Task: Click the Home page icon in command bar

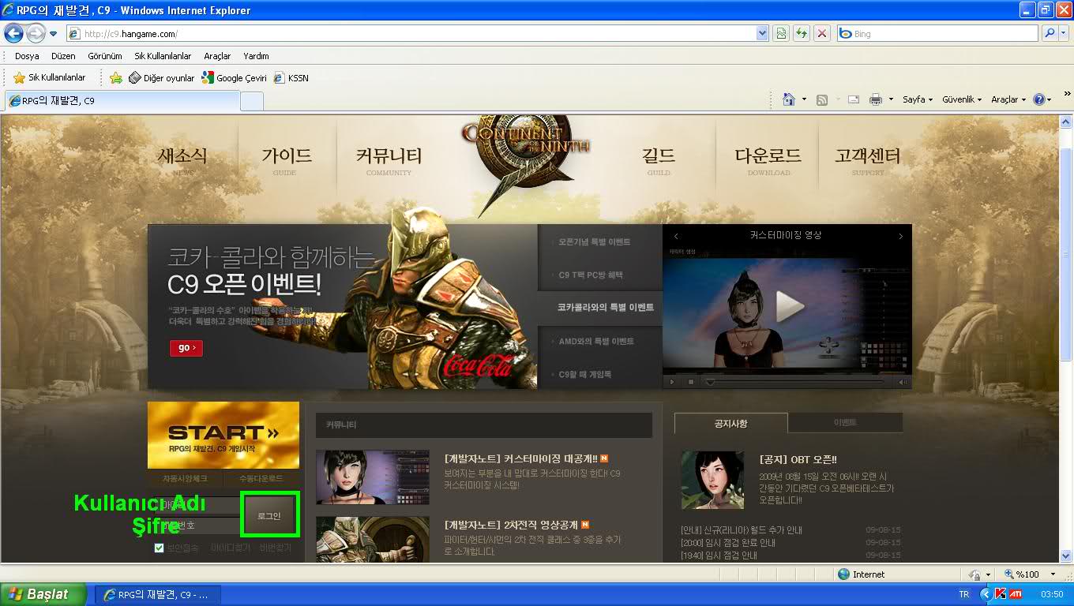Action: [x=788, y=99]
